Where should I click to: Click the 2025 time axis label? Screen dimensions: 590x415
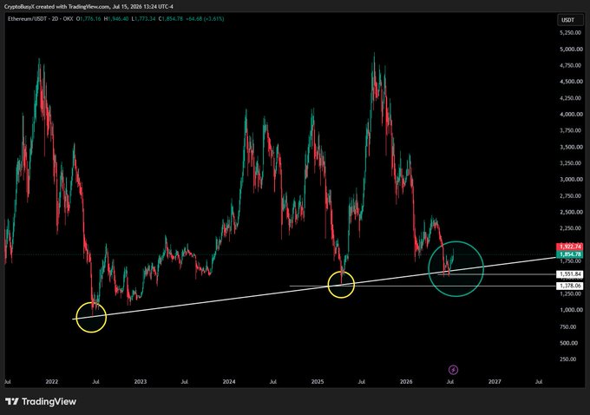[x=318, y=381]
